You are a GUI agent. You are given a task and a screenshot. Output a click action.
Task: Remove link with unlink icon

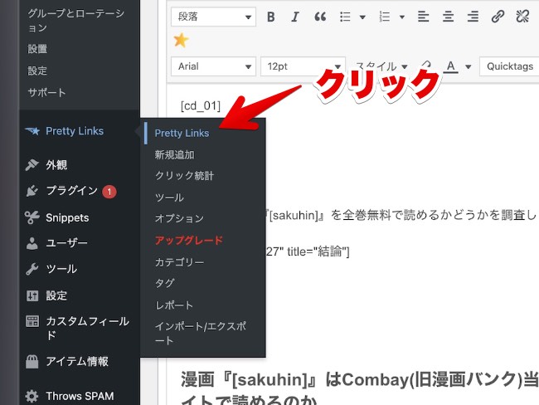coord(522,17)
